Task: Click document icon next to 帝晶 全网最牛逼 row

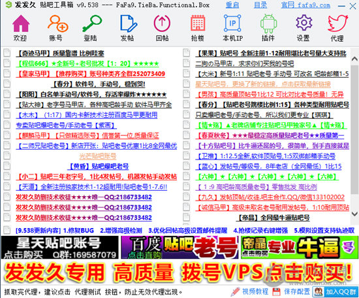Action: point(187,217)
